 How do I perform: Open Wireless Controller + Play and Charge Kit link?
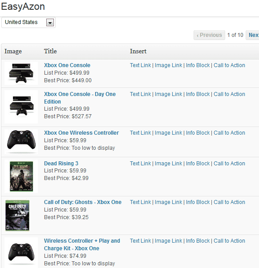tap(82, 244)
